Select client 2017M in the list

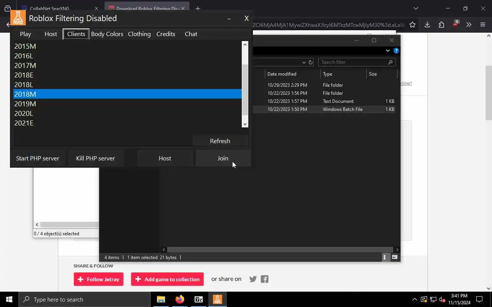[x=128, y=65]
